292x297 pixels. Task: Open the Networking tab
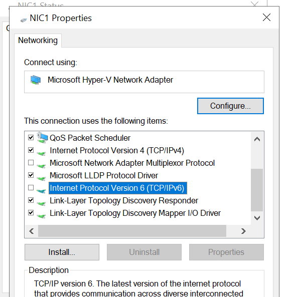pyautogui.click(x=38, y=41)
